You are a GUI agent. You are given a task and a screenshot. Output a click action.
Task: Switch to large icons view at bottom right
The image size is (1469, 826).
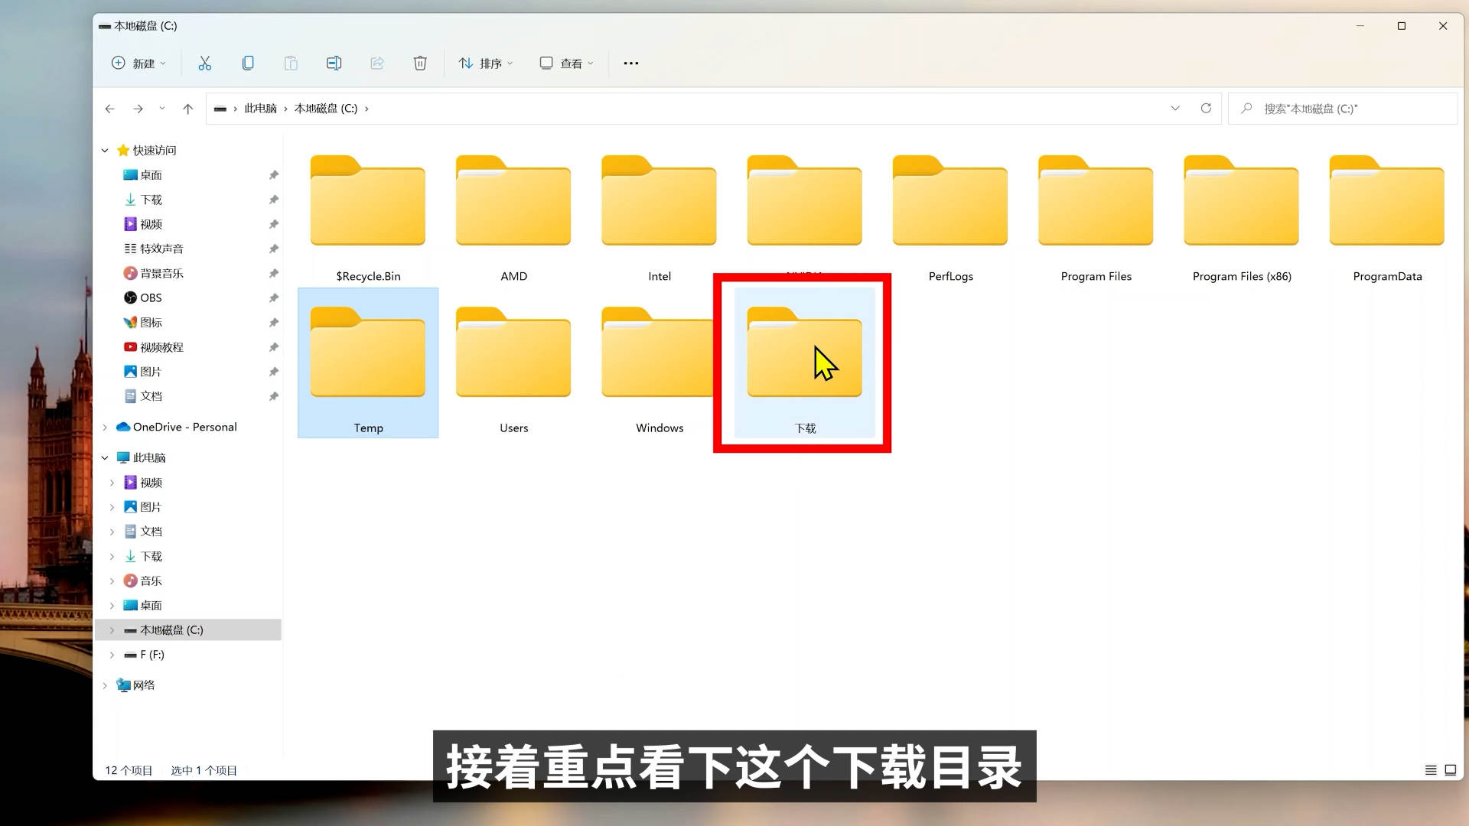tap(1451, 769)
